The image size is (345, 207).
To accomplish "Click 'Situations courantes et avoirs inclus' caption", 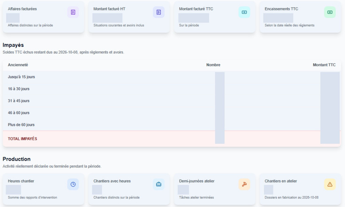I will [119, 25].
